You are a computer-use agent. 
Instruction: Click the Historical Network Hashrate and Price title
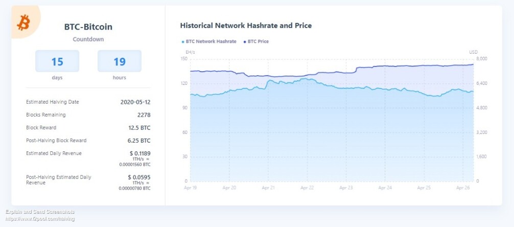pyautogui.click(x=246, y=25)
